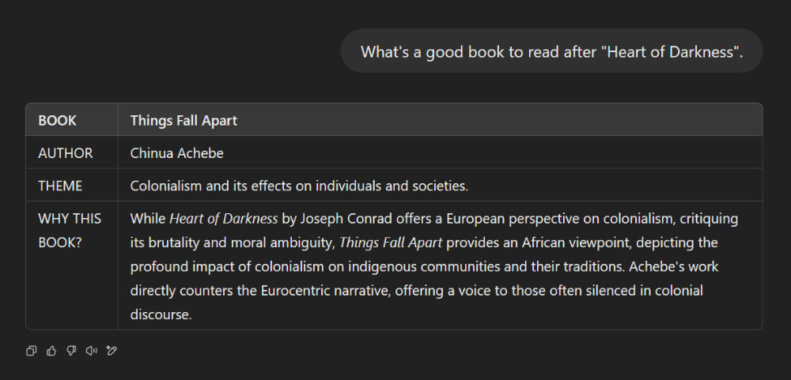Copy the response with the copy icon
Viewport: 791px width, 380px height.
click(32, 351)
